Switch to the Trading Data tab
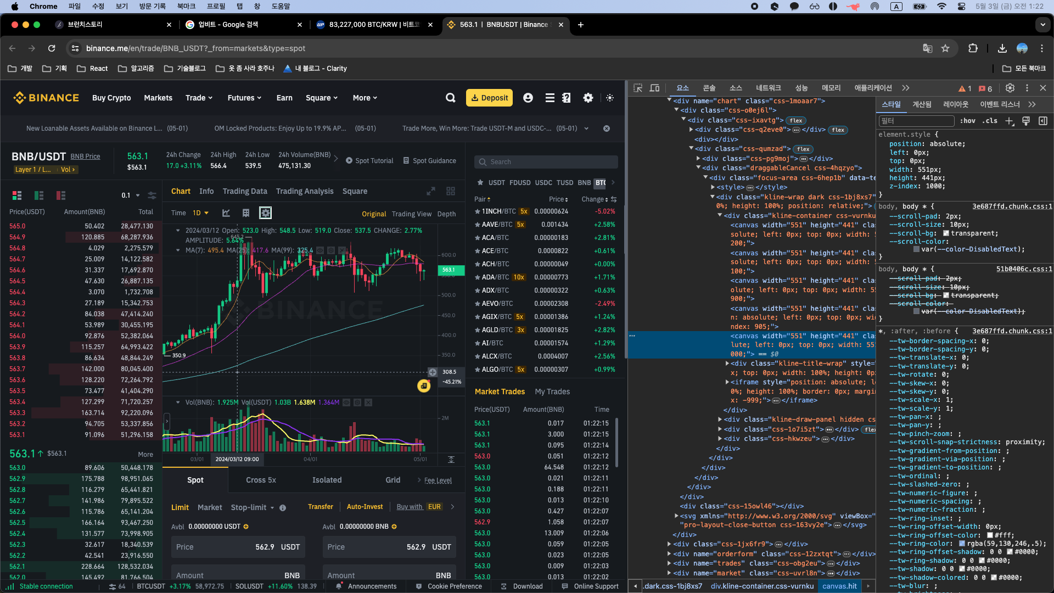This screenshot has width=1054, height=593. tap(245, 191)
